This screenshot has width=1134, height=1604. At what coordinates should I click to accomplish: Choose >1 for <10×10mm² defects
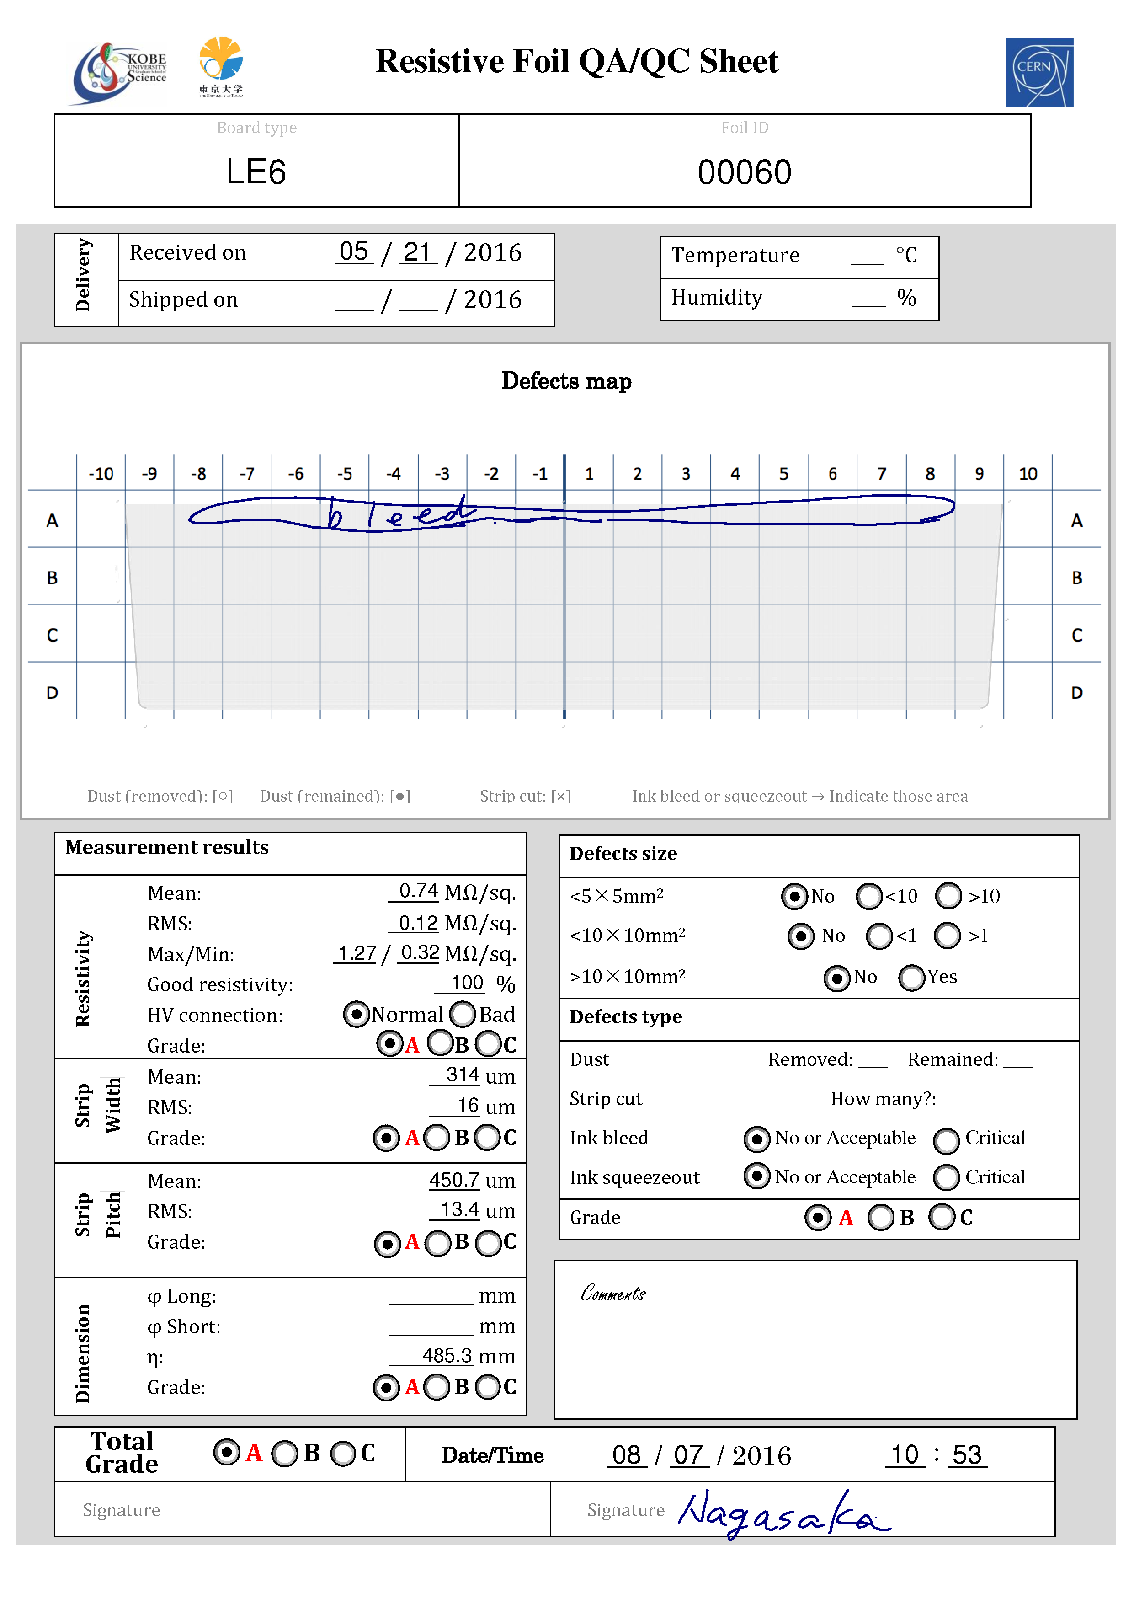pos(948,936)
